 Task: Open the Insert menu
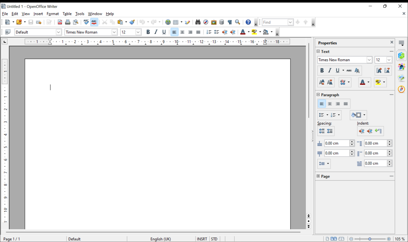coord(38,14)
